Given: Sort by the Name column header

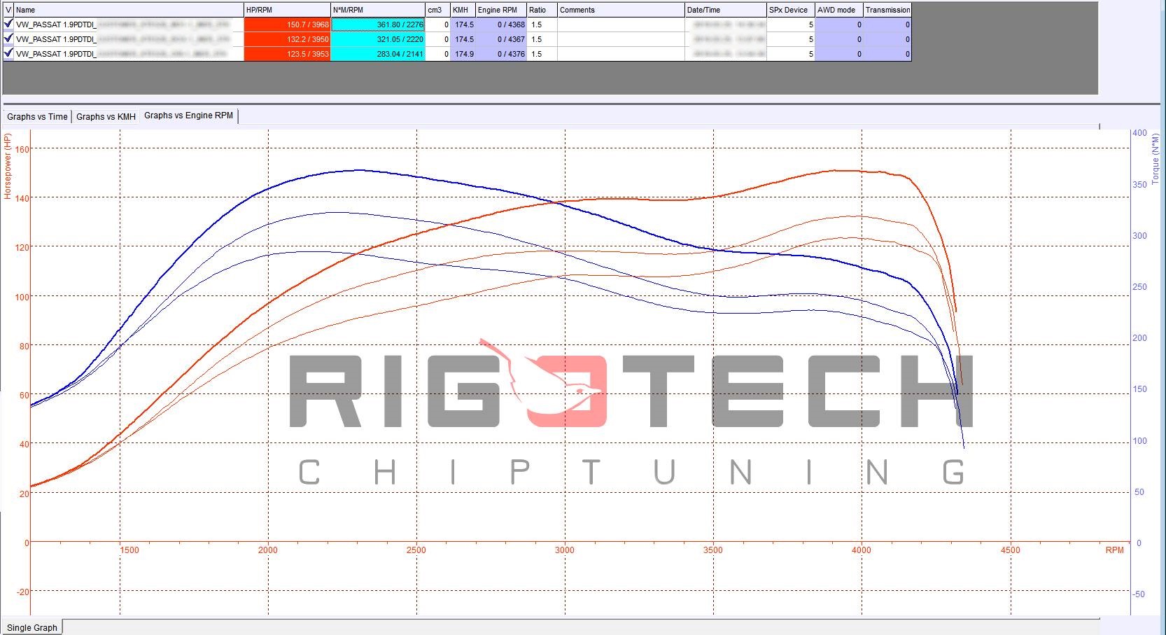Looking at the screenshot, I should tap(129, 10).
